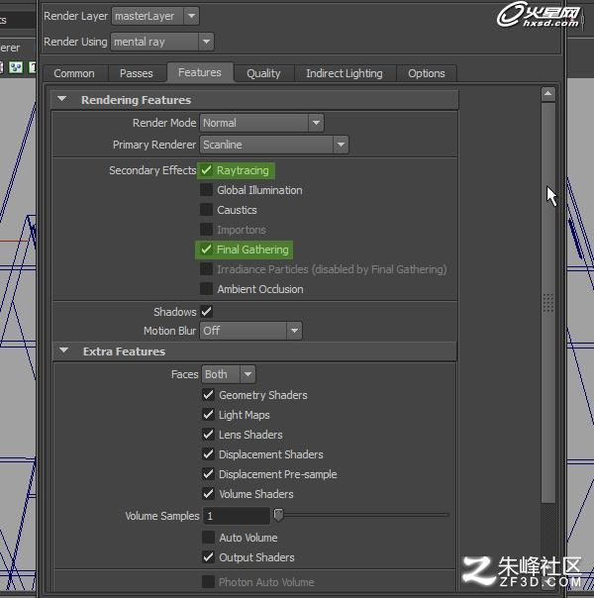Select the Features tab
Viewport: 594px width, 598px height.
200,72
